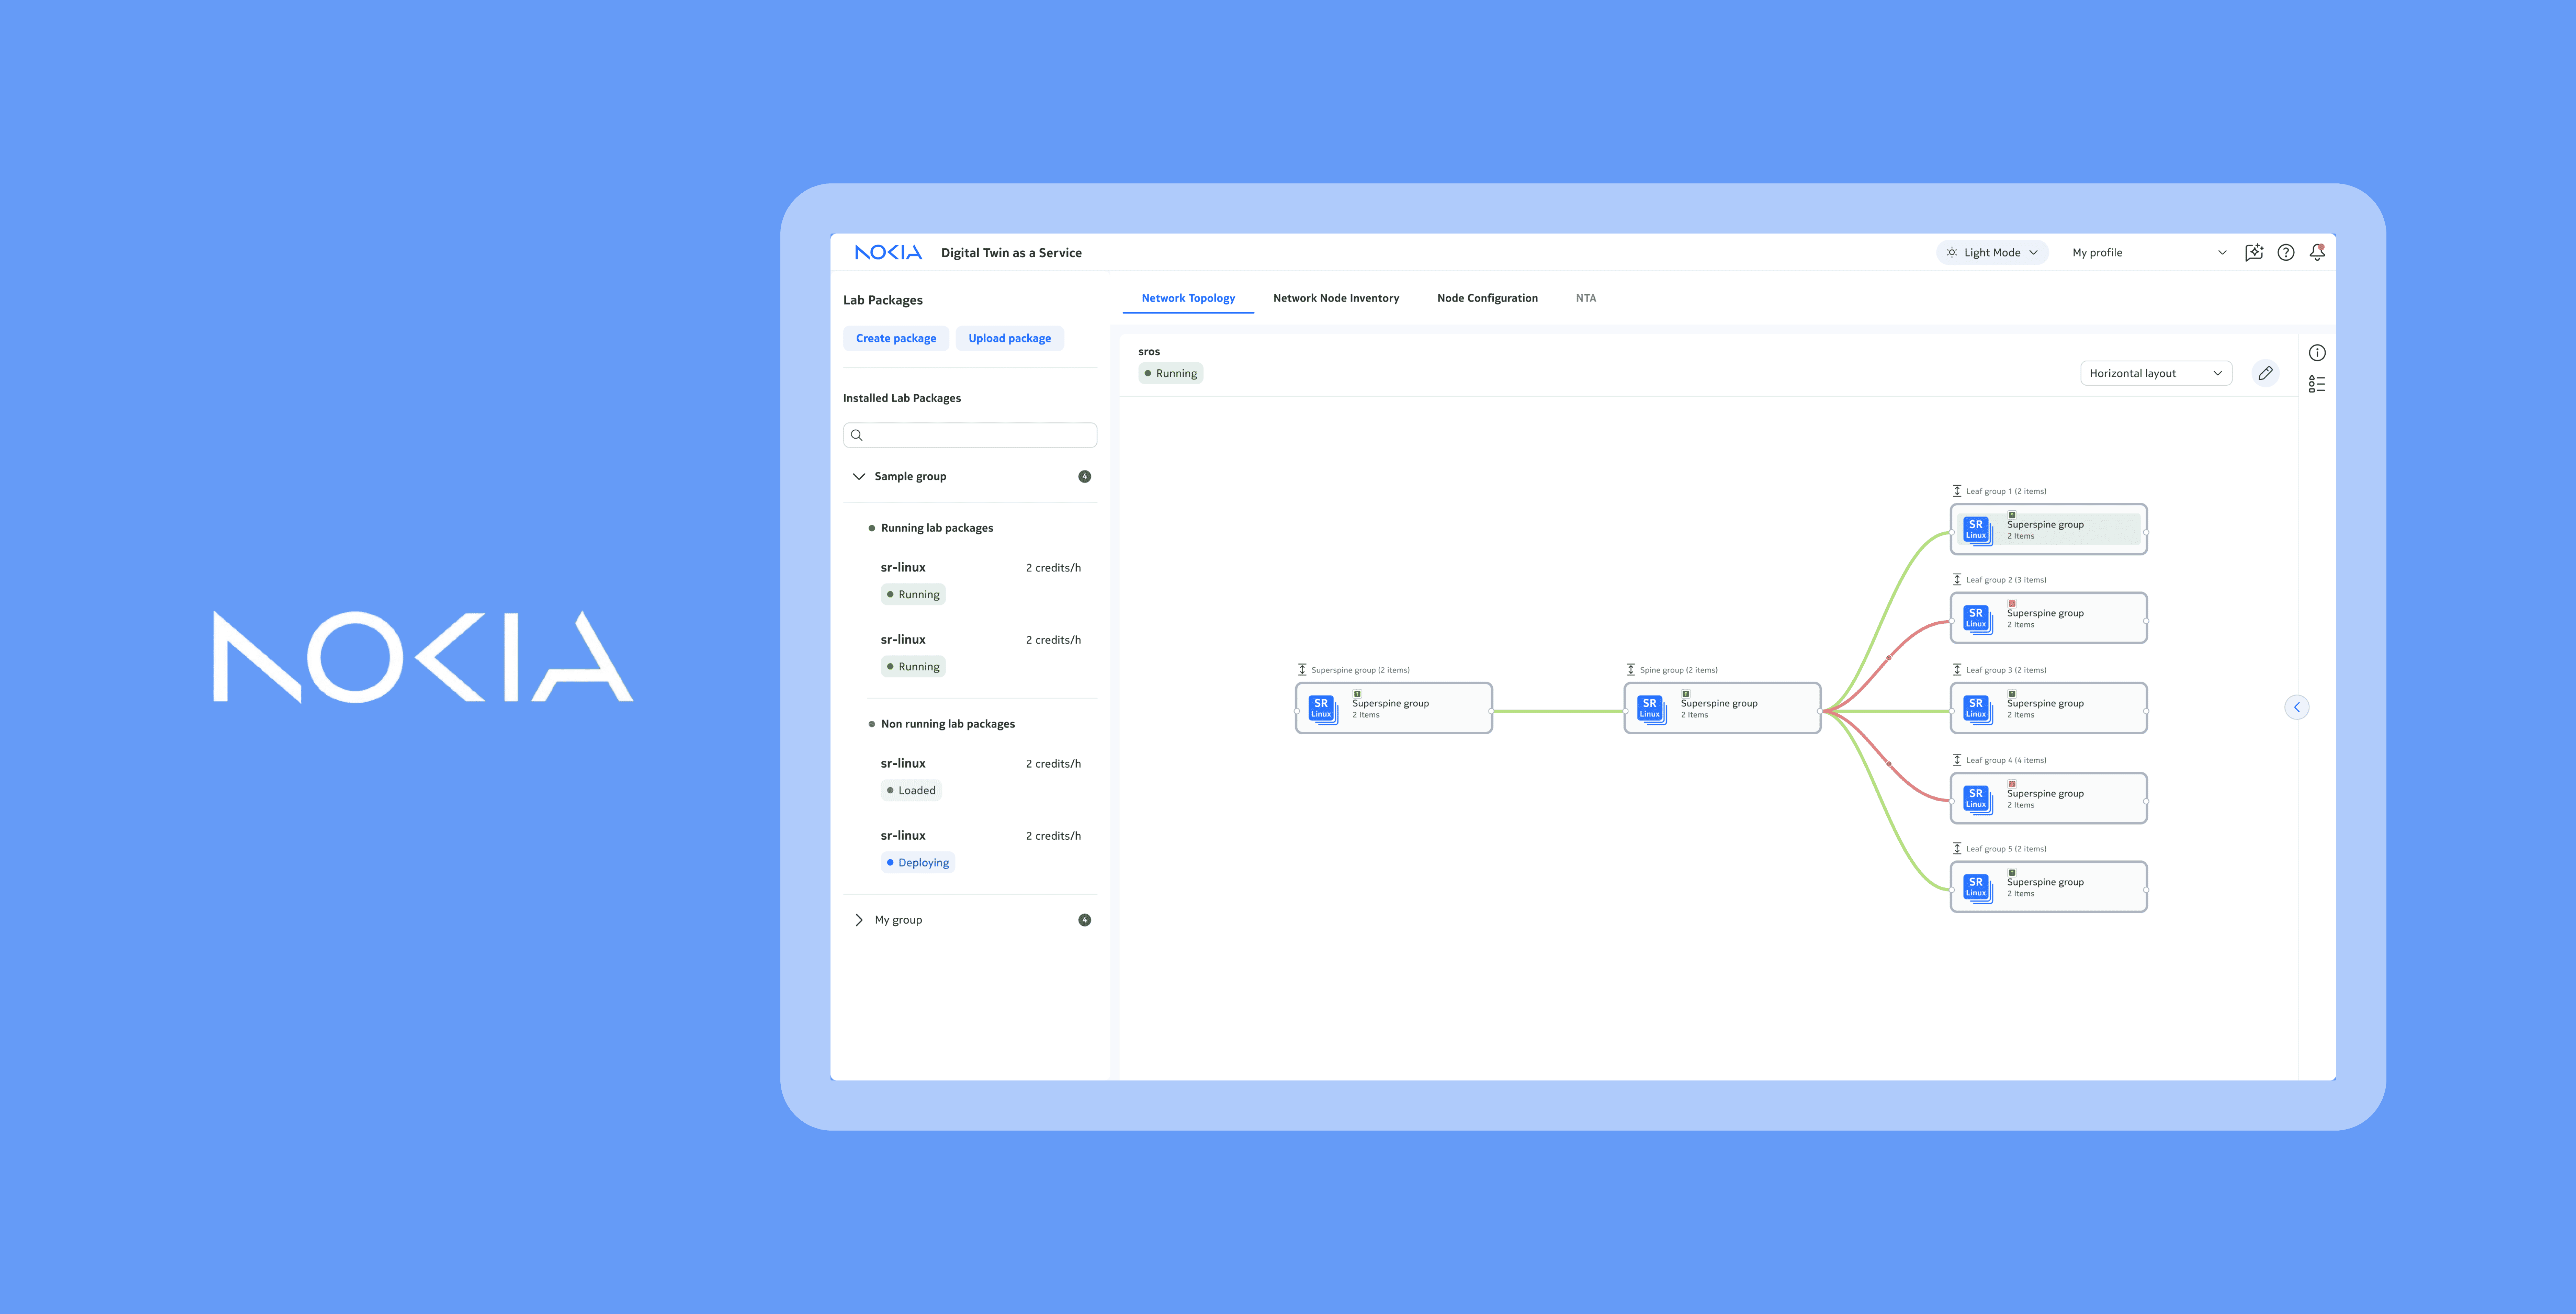
Task: Open the notifications bell icon
Action: point(2317,252)
